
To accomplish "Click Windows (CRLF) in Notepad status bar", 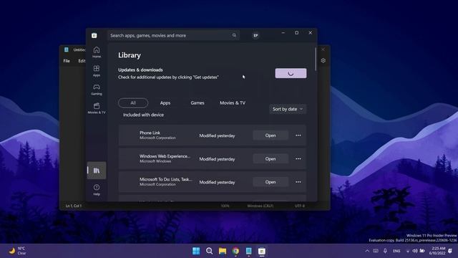I will point(260,206).
